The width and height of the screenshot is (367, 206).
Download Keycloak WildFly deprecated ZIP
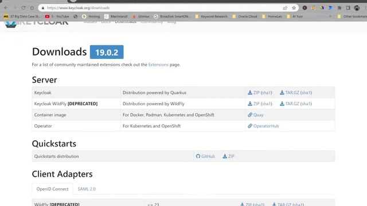pyautogui.click(x=253, y=104)
